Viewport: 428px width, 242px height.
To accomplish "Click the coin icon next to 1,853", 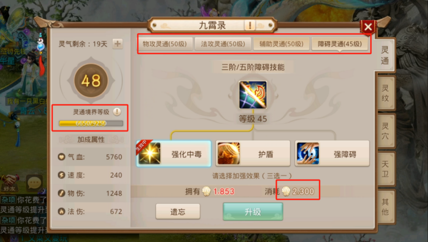I will (206, 191).
